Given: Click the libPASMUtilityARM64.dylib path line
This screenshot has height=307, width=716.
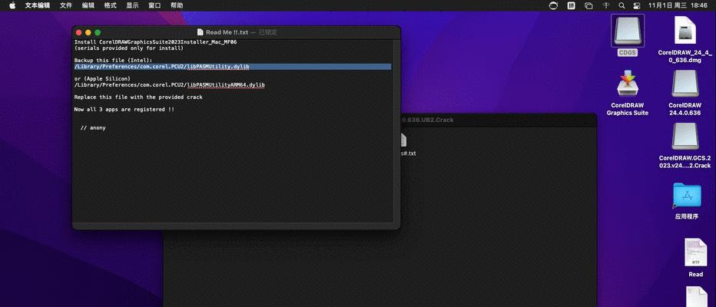Looking at the screenshot, I should (170, 85).
